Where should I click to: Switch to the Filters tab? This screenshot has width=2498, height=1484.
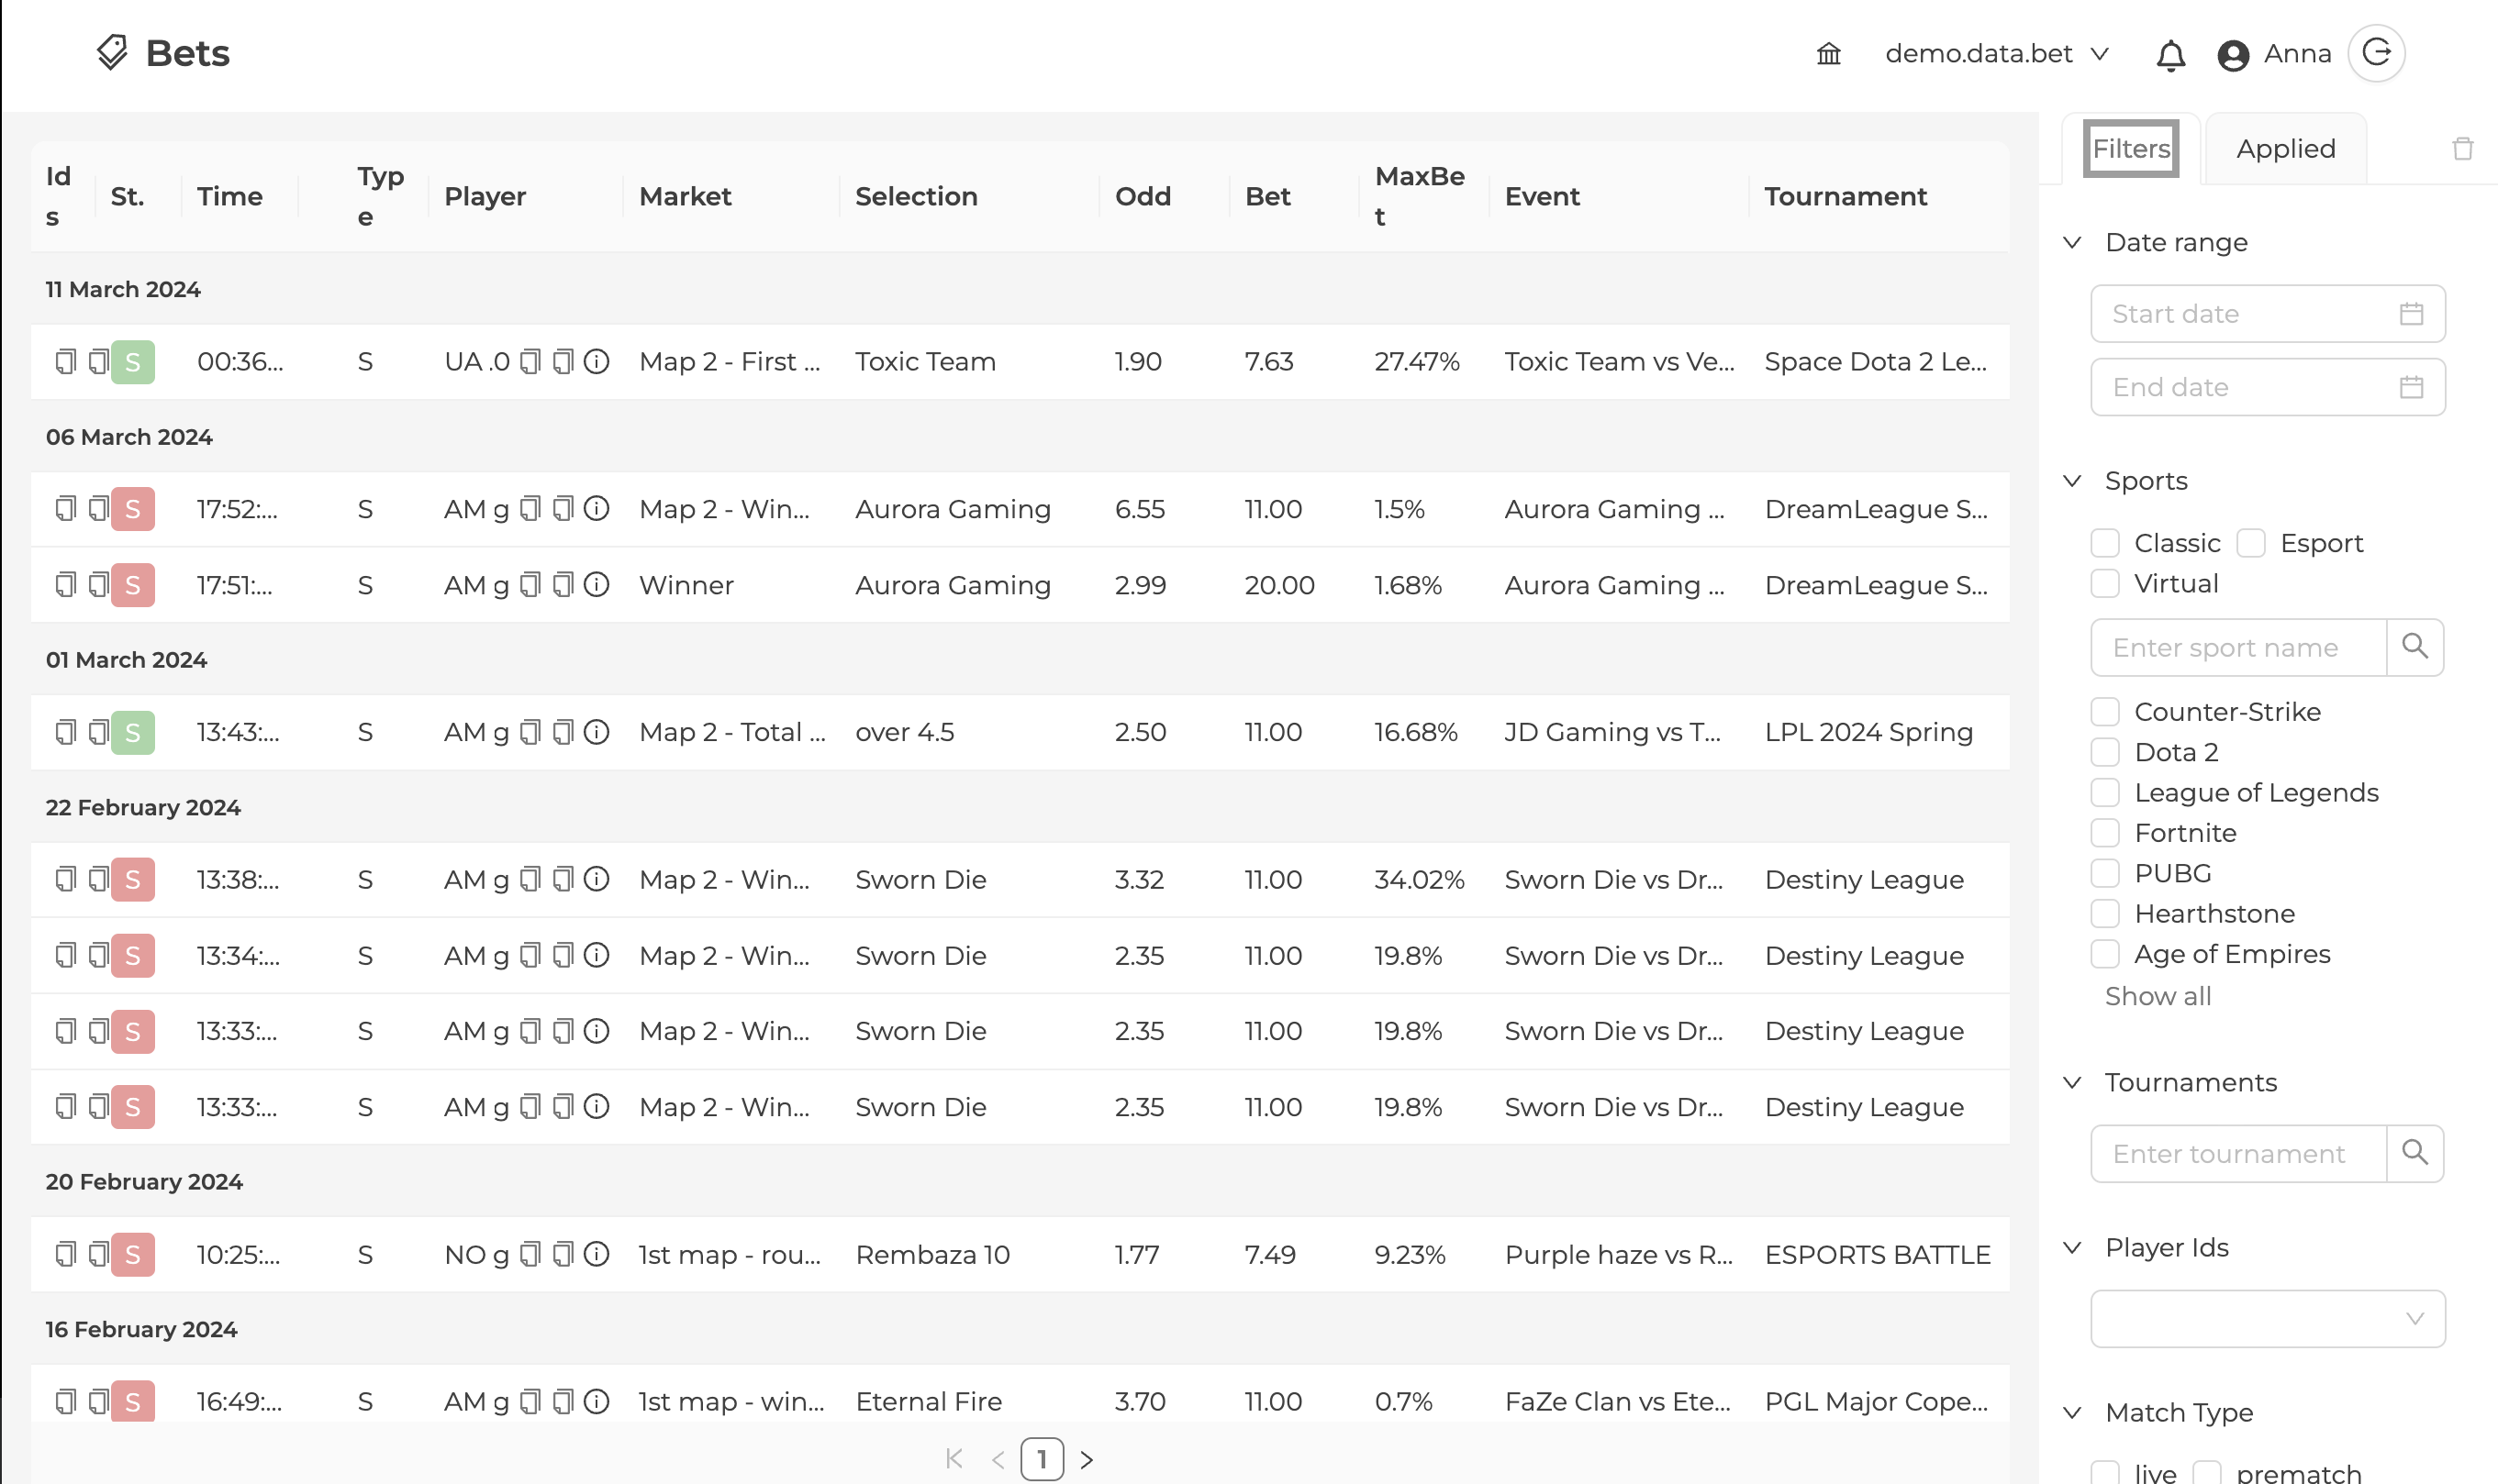pyautogui.click(x=2131, y=149)
